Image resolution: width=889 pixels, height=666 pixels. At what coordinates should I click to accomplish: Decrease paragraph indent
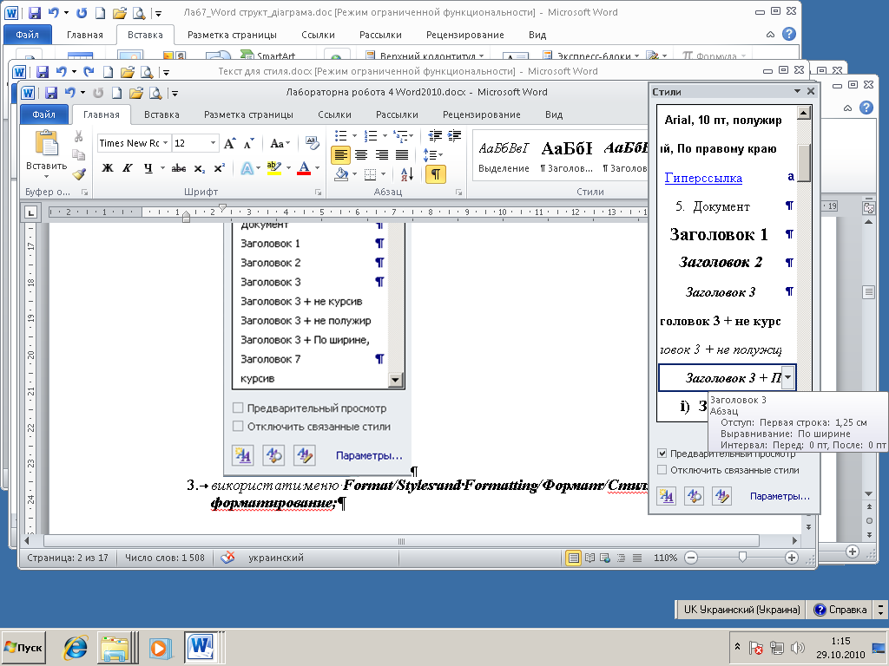pyautogui.click(x=435, y=136)
